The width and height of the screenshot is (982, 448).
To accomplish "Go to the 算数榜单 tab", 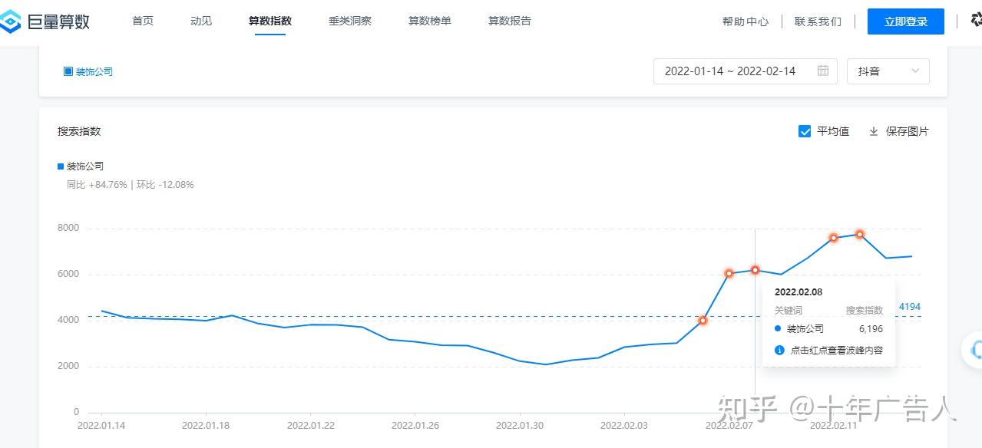I will 430,21.
